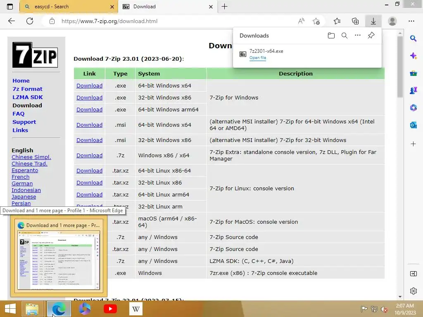
Task: Download 32-bit Windows x86 .exe
Action: click(x=89, y=97)
